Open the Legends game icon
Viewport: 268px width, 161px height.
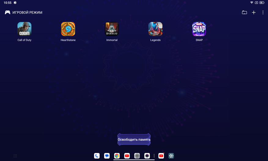(155, 29)
